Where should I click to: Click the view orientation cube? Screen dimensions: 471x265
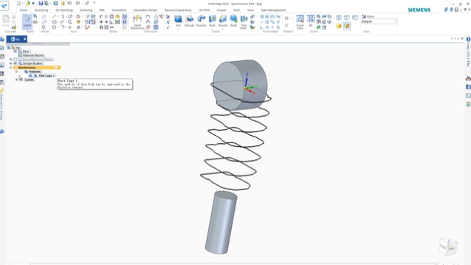tap(448, 247)
